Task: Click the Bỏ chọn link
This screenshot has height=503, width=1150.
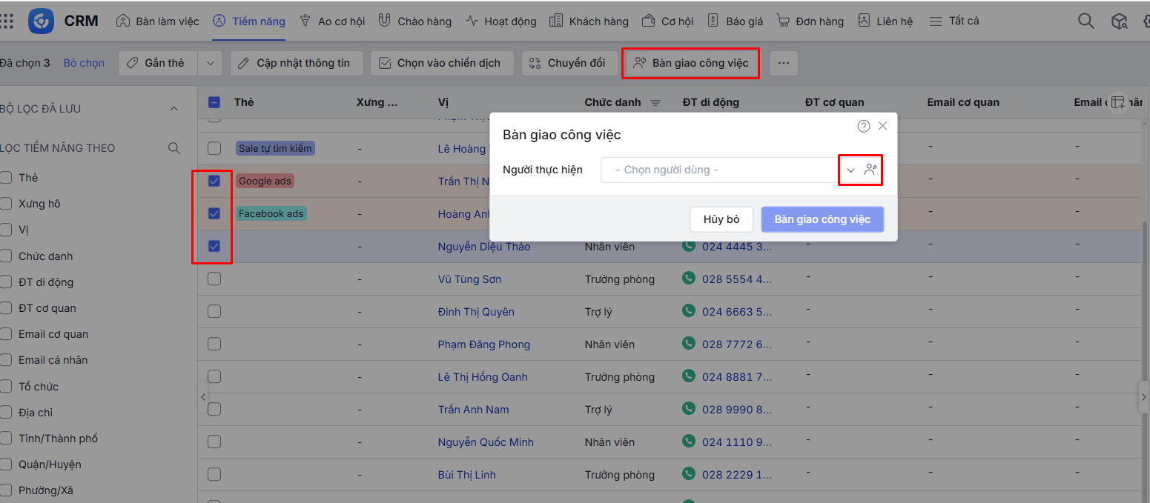Action: [84, 63]
